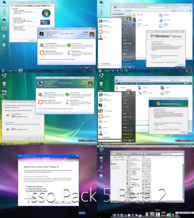Expand 最近使った項目 submenu arrow in Vista start menu
The width and height of the screenshot is (194, 218).
tap(134, 117)
